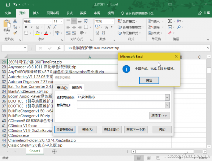
Task: Click the Find and Select magnifier icon
Action: 179,27
